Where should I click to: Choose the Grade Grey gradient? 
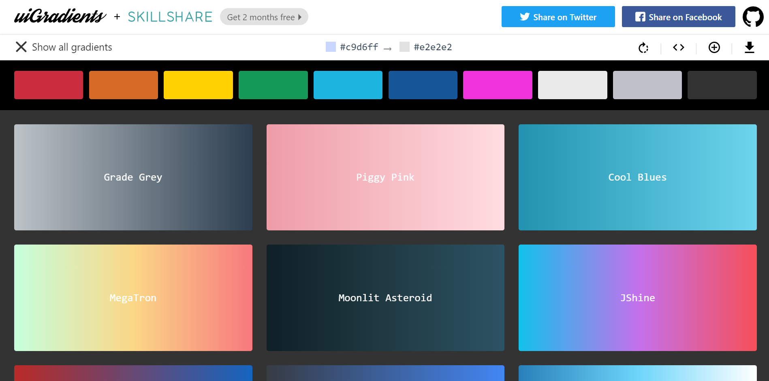pos(133,177)
